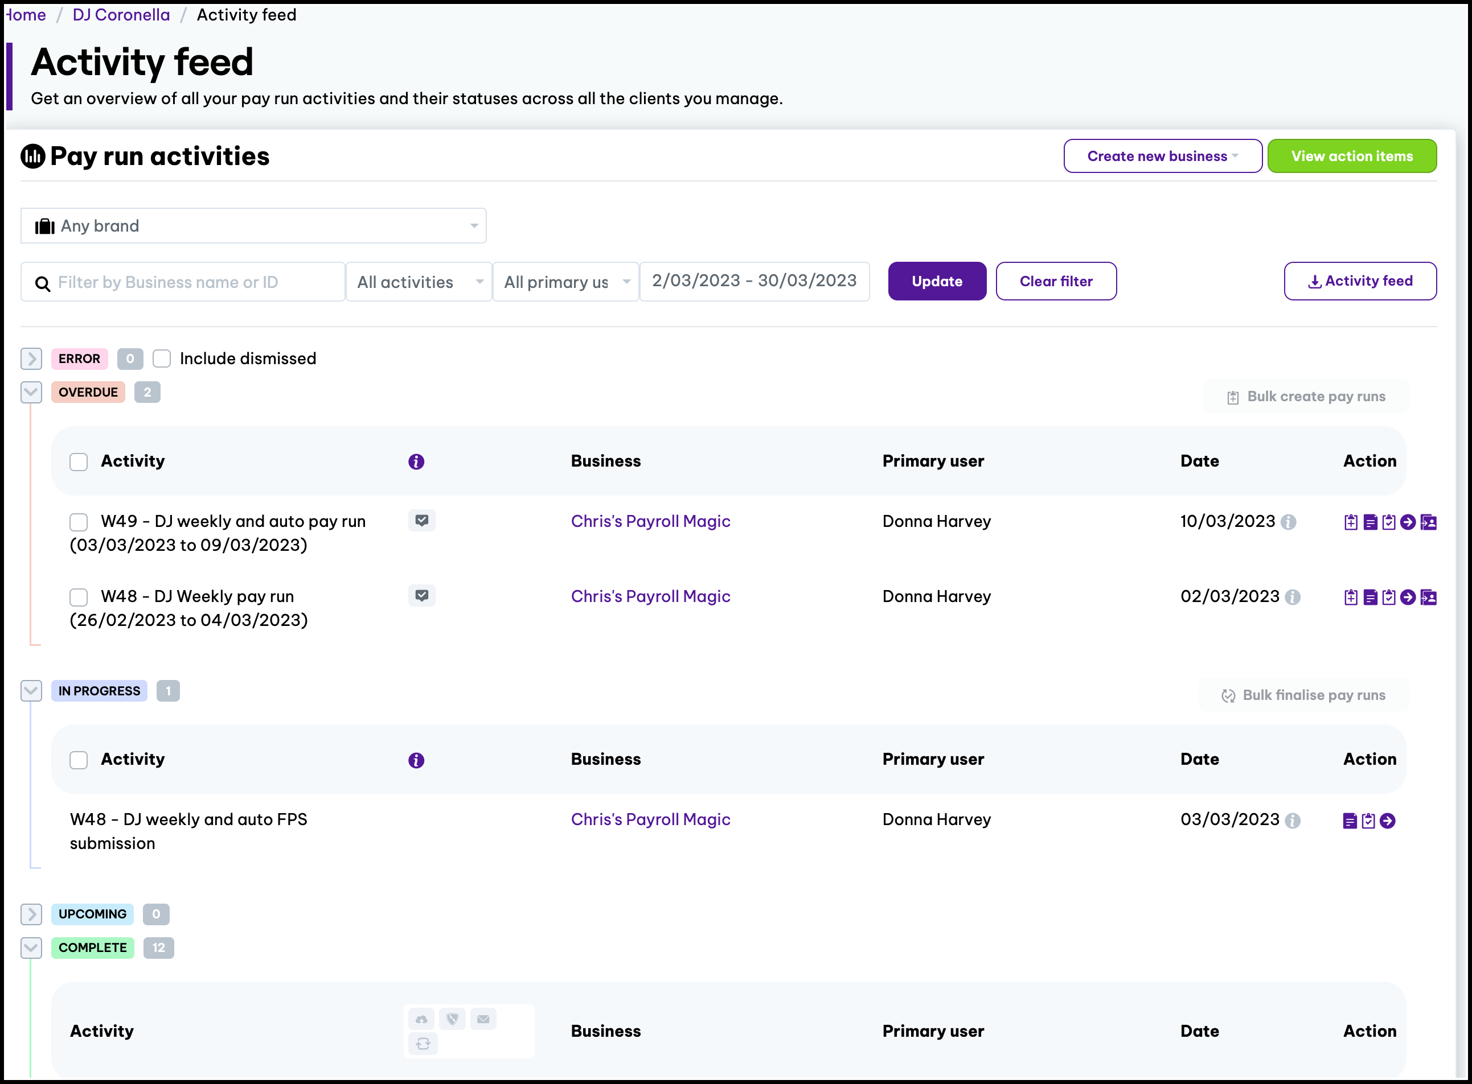Click info icon next to date 02/03/2023
1472x1084 pixels.
1292,597
